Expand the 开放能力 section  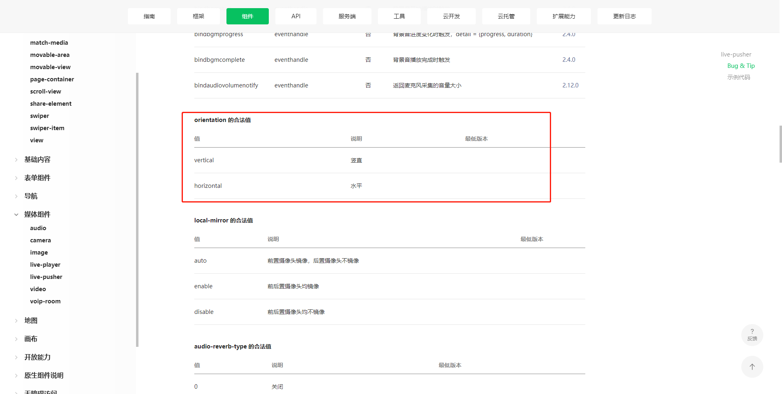click(37, 357)
